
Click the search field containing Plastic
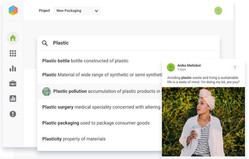tap(131, 43)
